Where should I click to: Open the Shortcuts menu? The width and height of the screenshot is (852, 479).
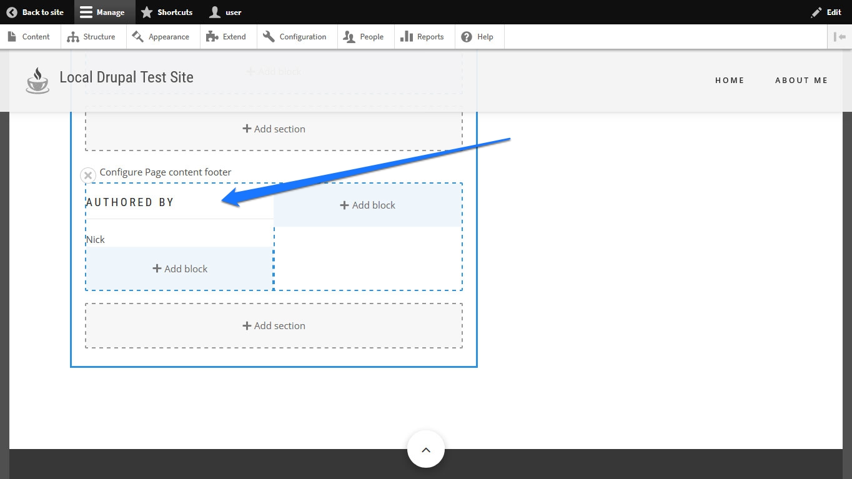coord(167,12)
